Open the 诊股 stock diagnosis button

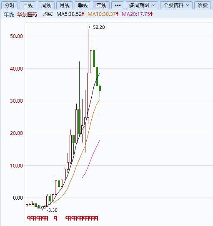coord(203,5)
